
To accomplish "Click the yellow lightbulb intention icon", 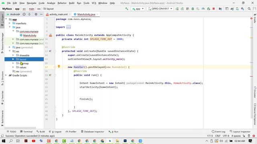I will (x=59, y=66).
